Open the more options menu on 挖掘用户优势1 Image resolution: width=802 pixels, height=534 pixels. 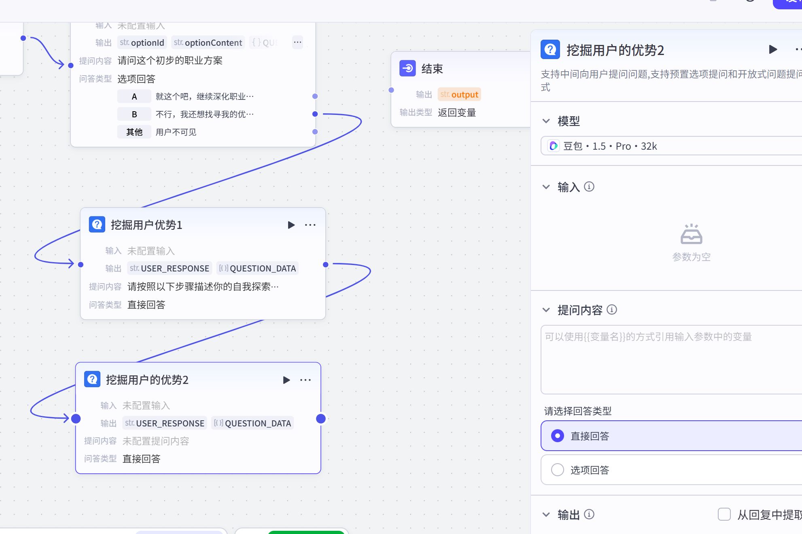pyautogui.click(x=310, y=225)
